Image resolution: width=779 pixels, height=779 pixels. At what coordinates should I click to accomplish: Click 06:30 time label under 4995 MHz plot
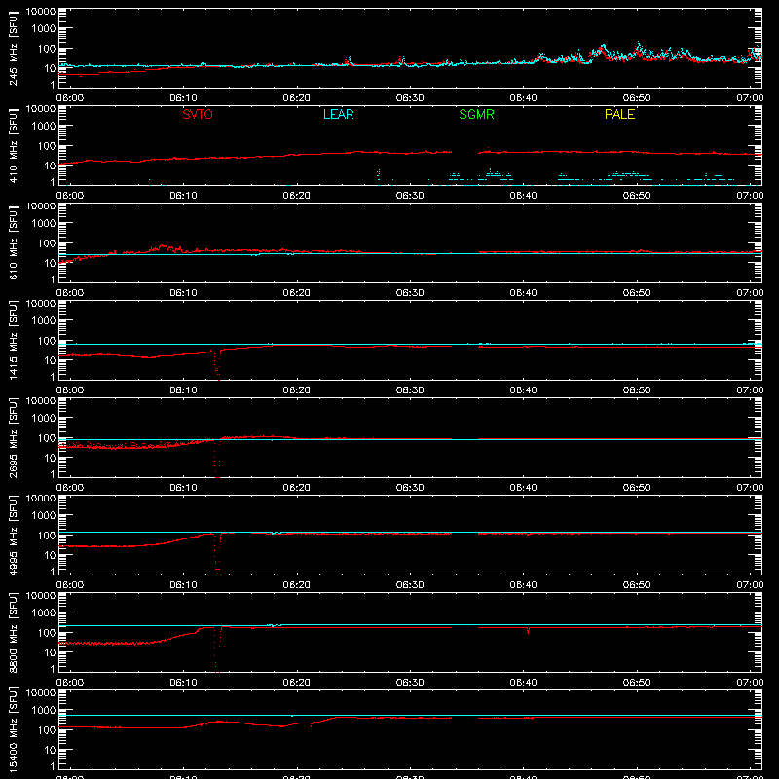(410, 585)
